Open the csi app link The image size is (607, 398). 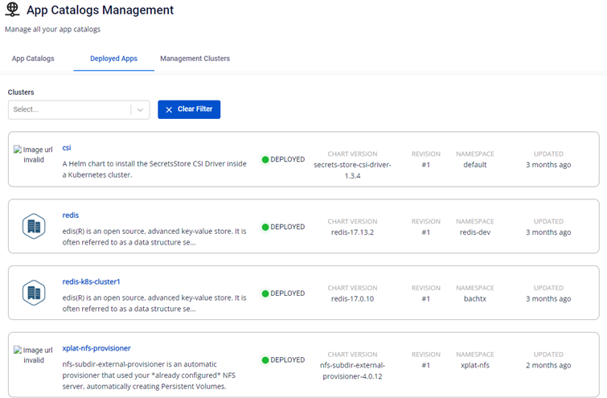(67, 148)
